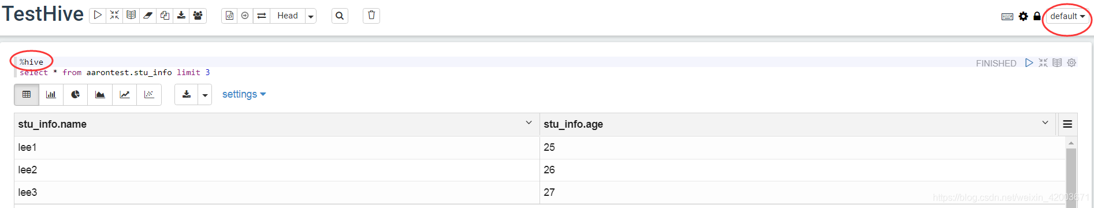The height and width of the screenshot is (208, 1094).
Task: Toggle show/hide output for all paragraphs
Action: coord(131,16)
